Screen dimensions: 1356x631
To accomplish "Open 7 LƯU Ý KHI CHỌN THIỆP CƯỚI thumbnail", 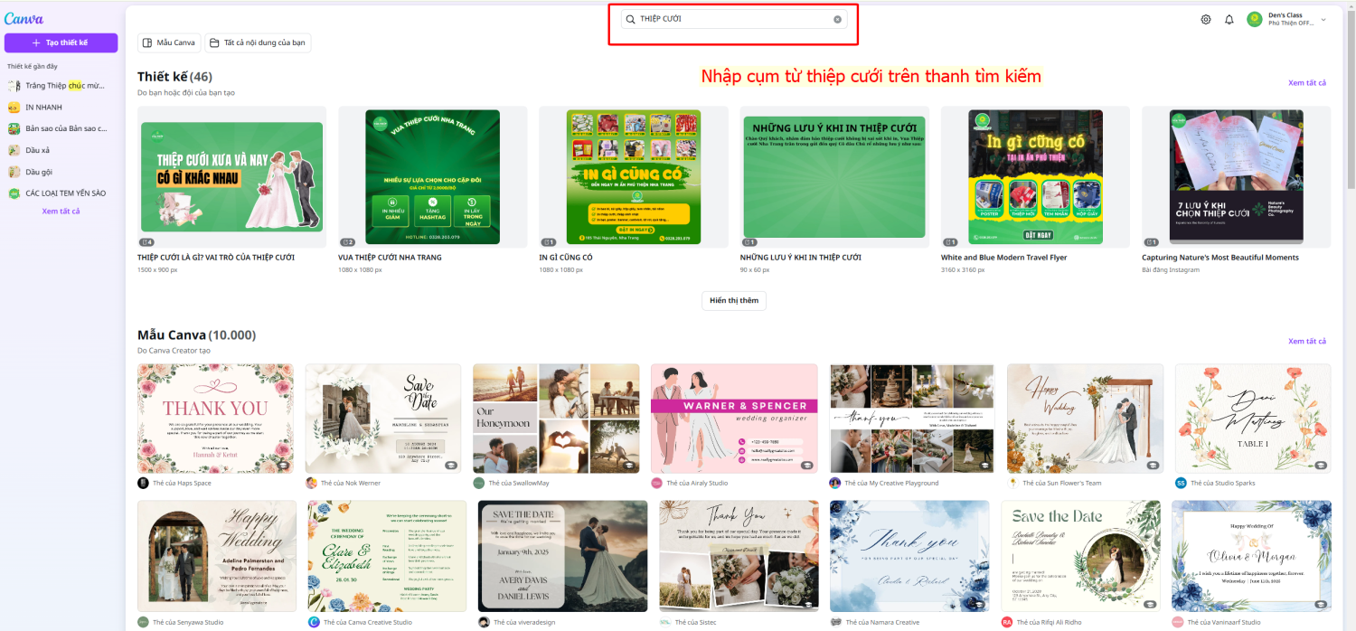I will [1237, 177].
